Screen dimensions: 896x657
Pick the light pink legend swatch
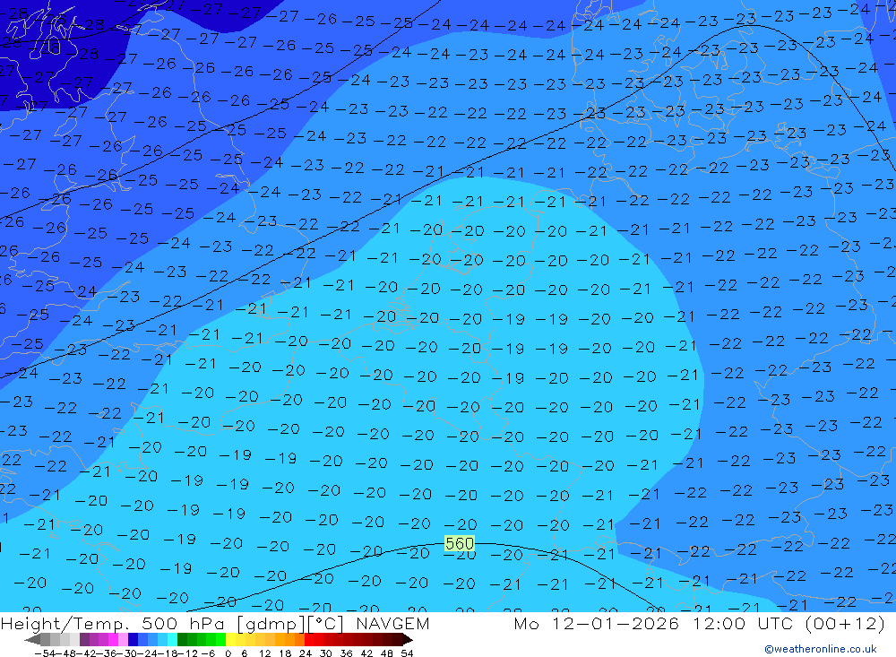click(123, 639)
